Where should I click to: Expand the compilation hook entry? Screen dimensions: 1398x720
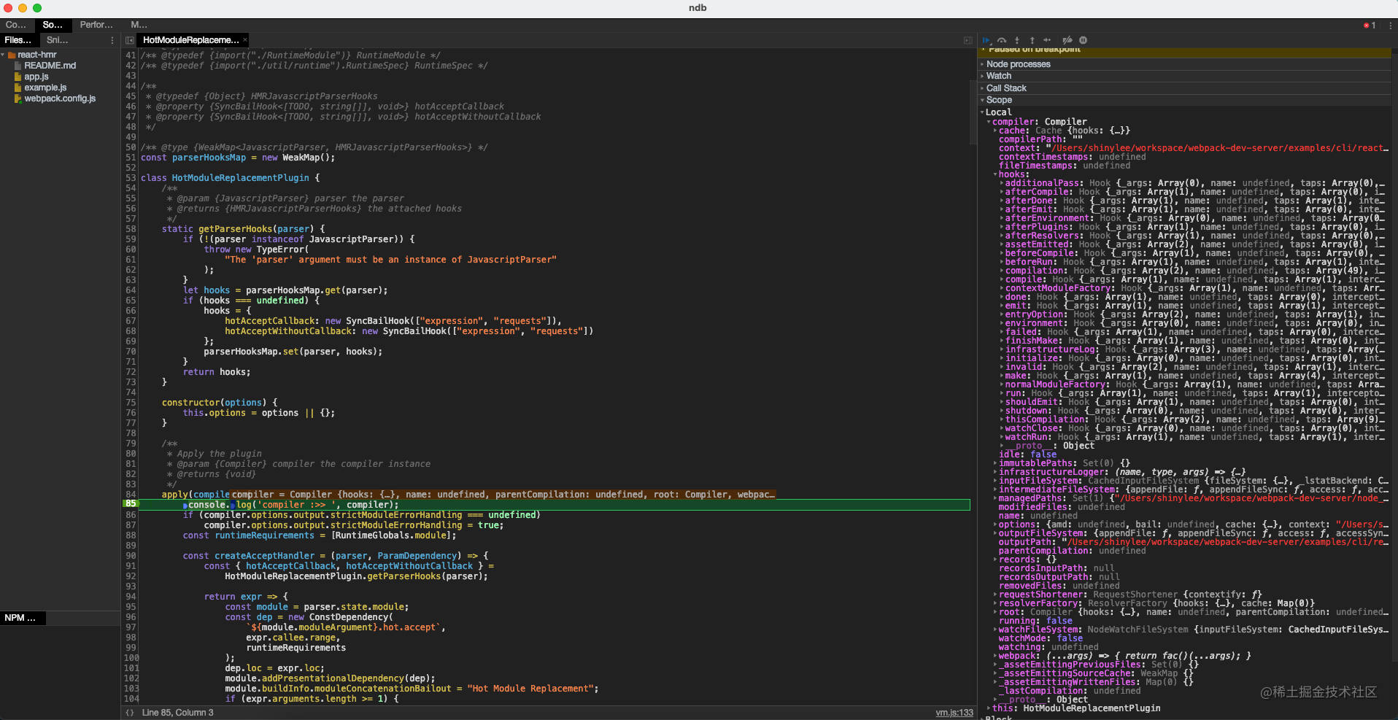point(1002,271)
